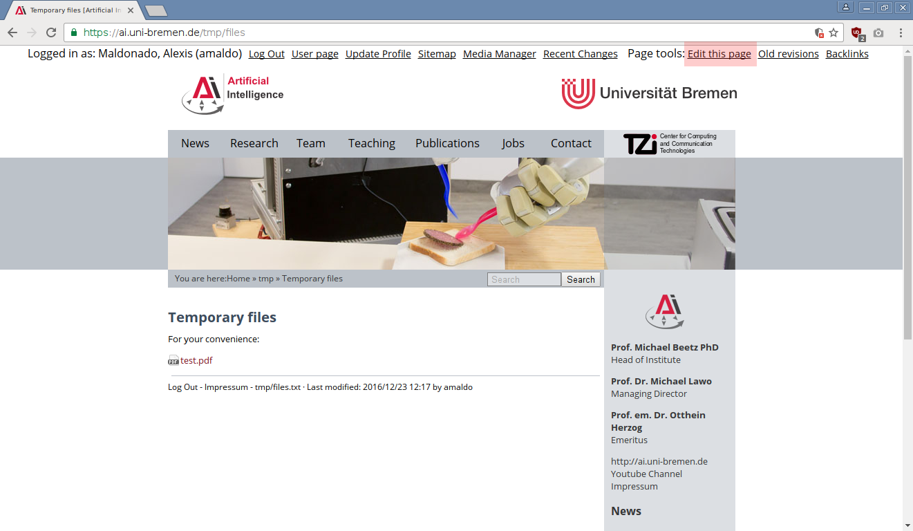Click into the Search text field

(524, 279)
